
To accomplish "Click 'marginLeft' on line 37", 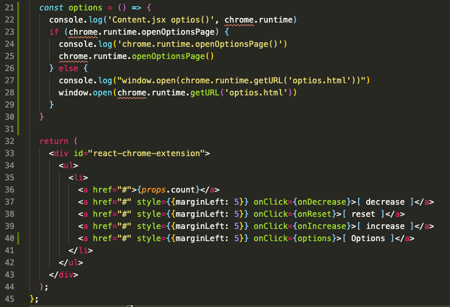I will click(200, 202).
